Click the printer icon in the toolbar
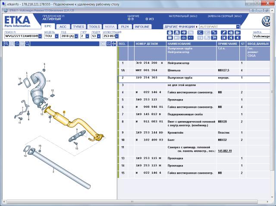The image size is (276, 206). (169, 33)
